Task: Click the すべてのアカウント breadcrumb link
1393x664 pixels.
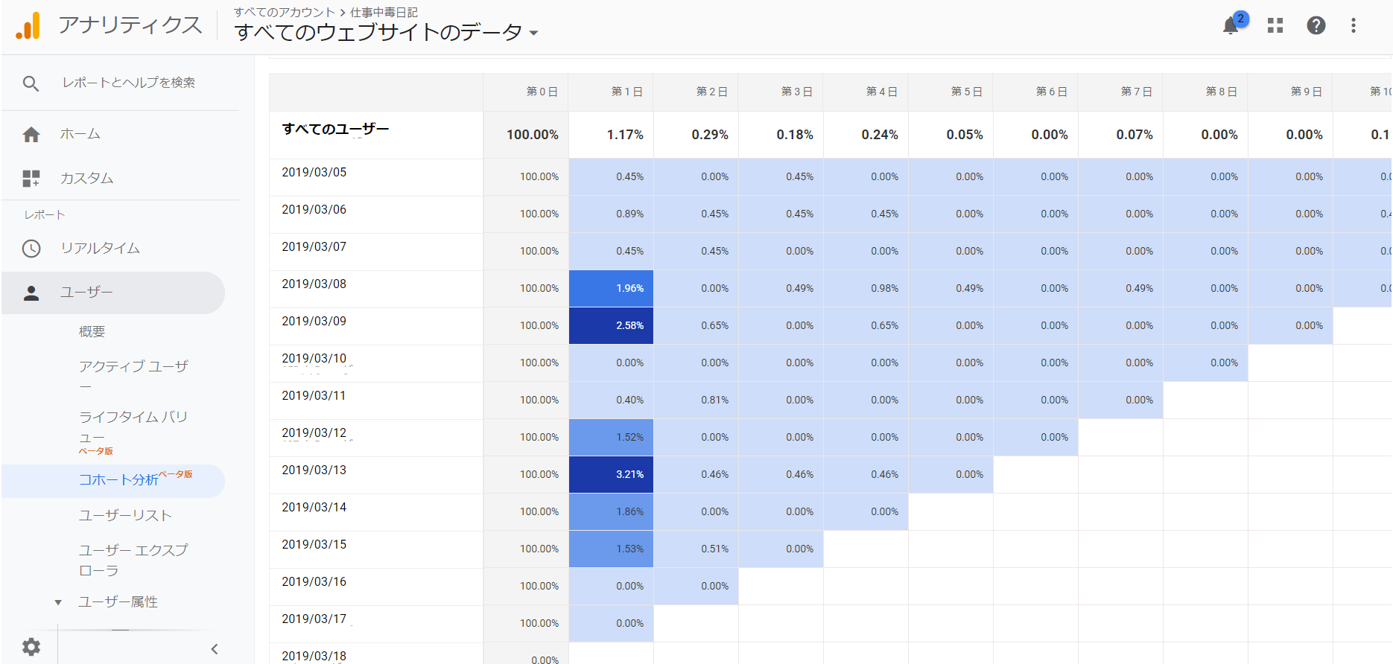Action: click(x=285, y=13)
